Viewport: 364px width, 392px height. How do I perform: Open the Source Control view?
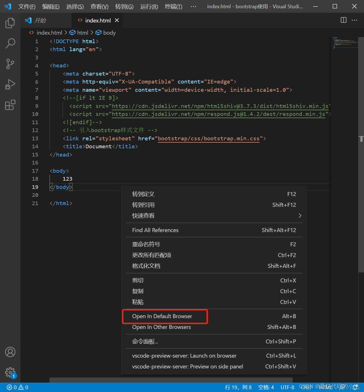point(10,64)
